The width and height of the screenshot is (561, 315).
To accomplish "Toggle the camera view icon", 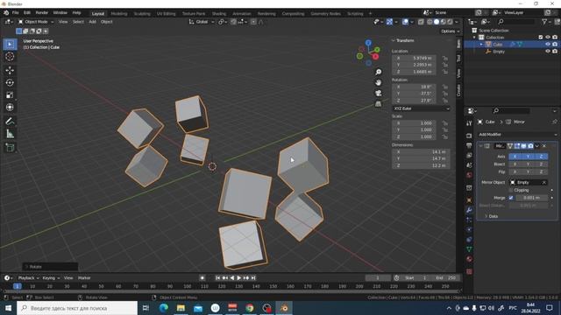I will point(378,94).
